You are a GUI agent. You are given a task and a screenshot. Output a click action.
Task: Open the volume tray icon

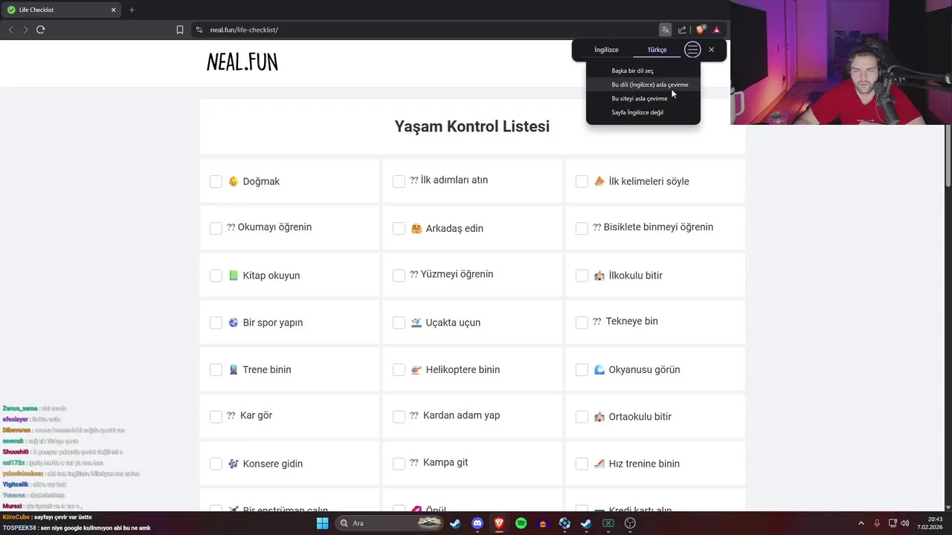point(905,523)
